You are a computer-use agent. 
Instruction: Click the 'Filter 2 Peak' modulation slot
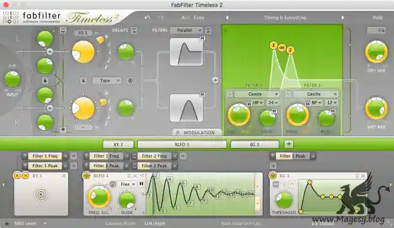pyautogui.click(x=154, y=166)
